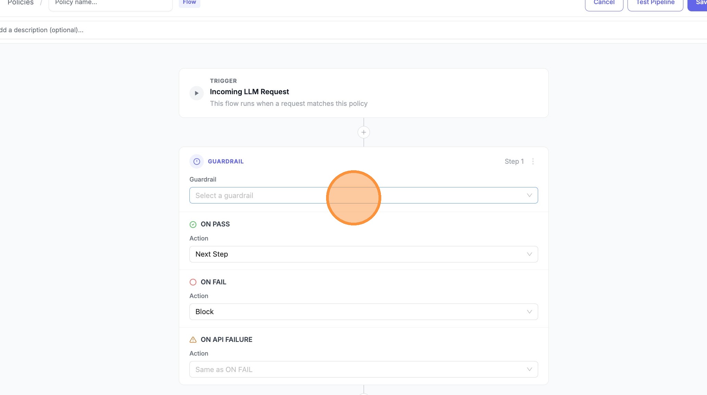707x395 pixels.
Task: Click the Cancel button
Action: click(604, 3)
